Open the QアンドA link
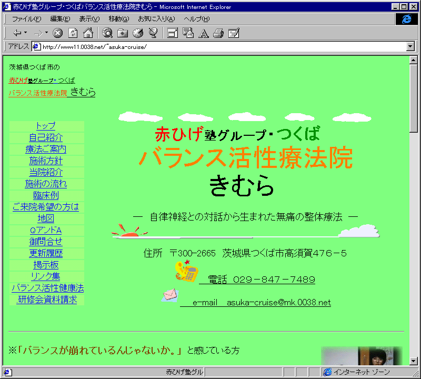Image resolution: width=421 pixels, height=379 pixels. coord(46,230)
